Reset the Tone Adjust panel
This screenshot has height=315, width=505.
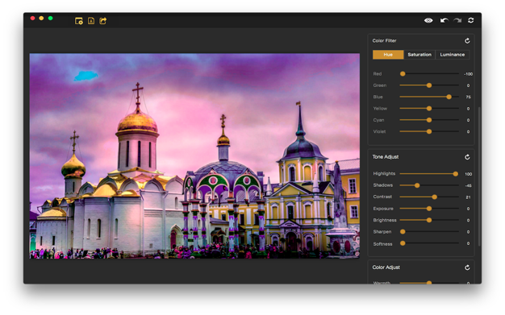click(x=467, y=157)
